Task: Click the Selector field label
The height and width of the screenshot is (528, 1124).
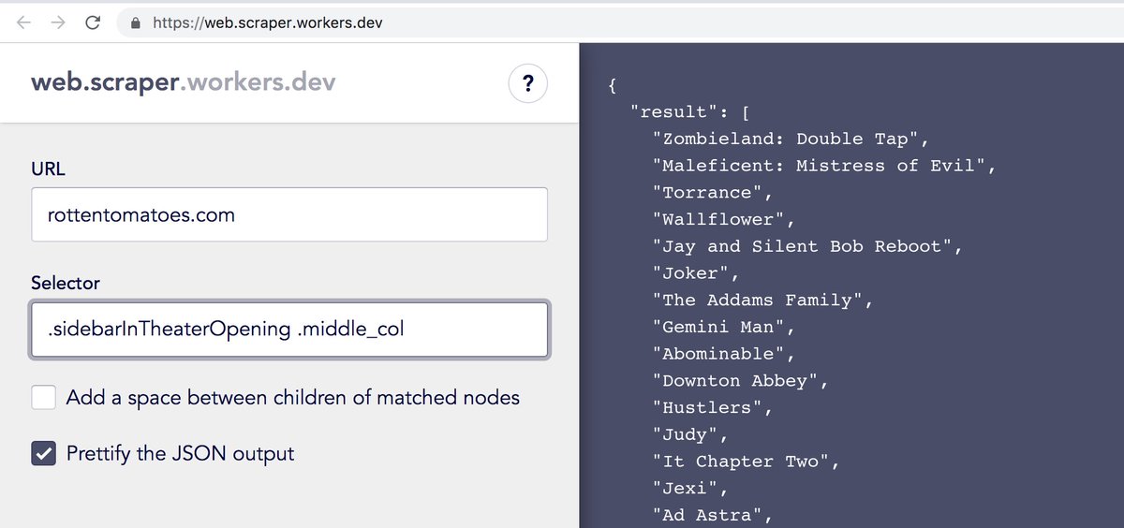Action: coord(66,283)
